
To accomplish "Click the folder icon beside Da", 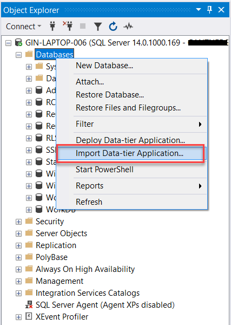I will [x=39, y=78].
